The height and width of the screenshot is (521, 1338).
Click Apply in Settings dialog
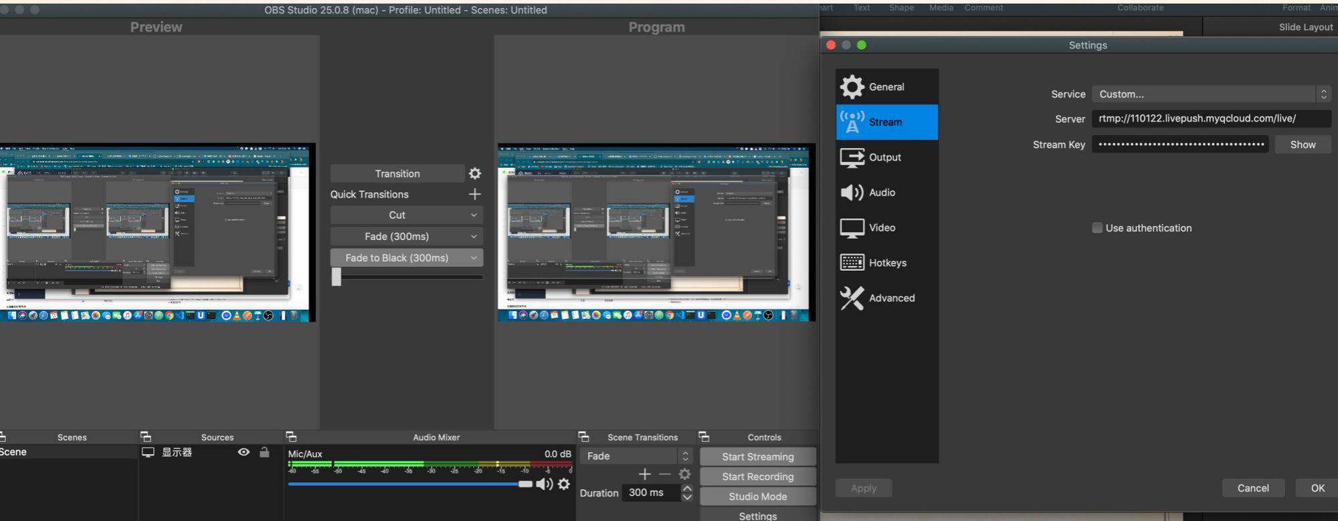coord(864,488)
